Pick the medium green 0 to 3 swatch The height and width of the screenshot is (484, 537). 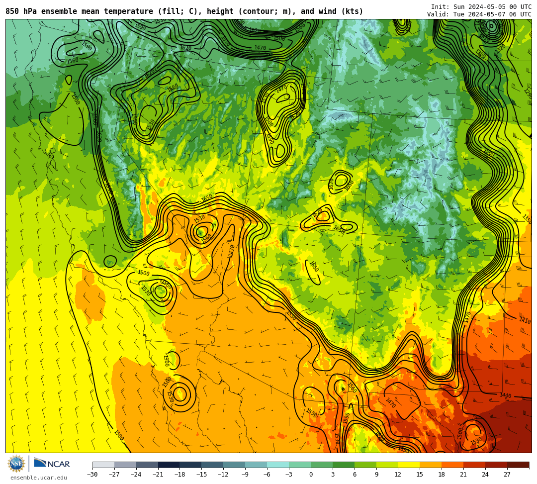pyautogui.click(x=322, y=465)
